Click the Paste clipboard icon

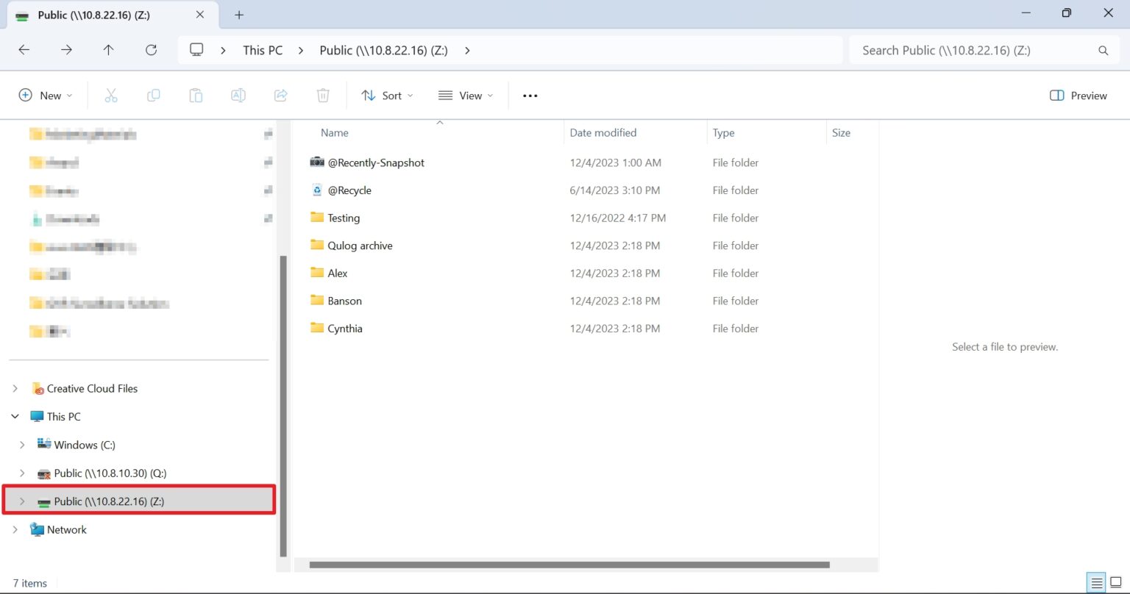click(x=196, y=96)
